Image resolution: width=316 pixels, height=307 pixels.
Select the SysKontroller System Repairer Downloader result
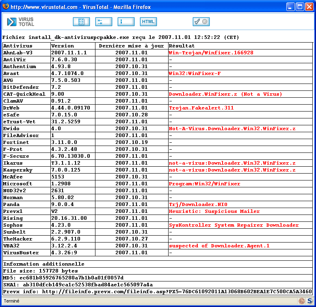234,225
